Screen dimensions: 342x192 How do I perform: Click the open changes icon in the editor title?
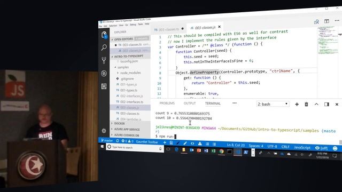(316, 21)
